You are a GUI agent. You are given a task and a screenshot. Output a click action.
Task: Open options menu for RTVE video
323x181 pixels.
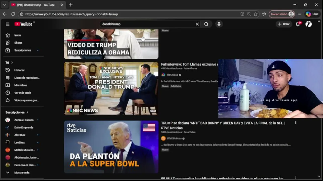pos(296,123)
